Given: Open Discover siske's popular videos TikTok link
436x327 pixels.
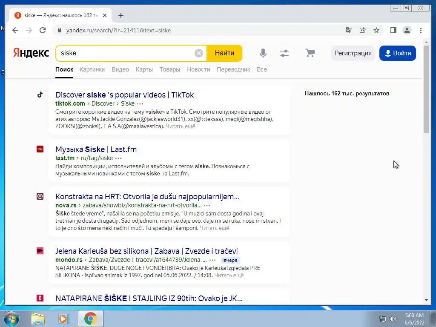Looking at the screenshot, I should pyautogui.click(x=125, y=95).
